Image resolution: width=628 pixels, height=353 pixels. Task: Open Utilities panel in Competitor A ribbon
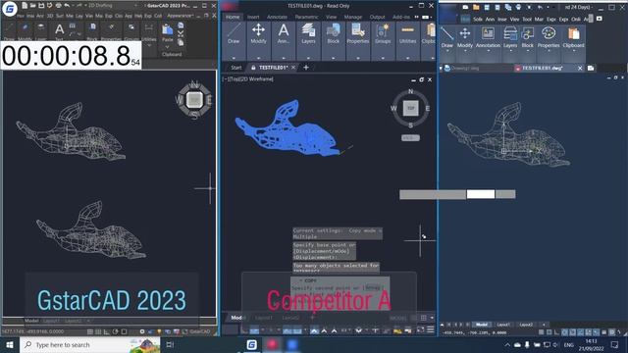(407, 34)
